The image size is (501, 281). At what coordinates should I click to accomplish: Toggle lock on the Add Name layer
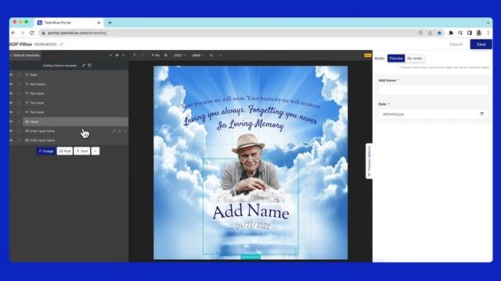(x=19, y=84)
